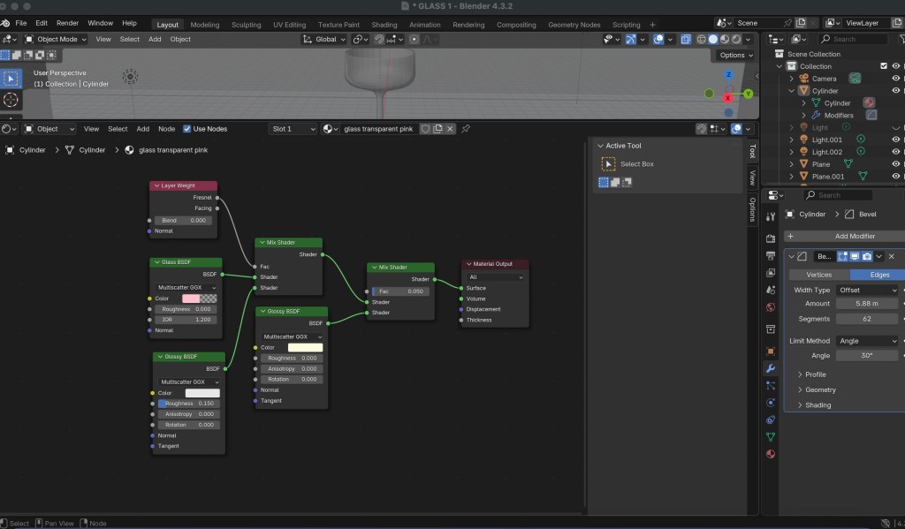The height and width of the screenshot is (529, 905).
Task: Expand the Profile section of Bevel
Action: (x=815, y=374)
